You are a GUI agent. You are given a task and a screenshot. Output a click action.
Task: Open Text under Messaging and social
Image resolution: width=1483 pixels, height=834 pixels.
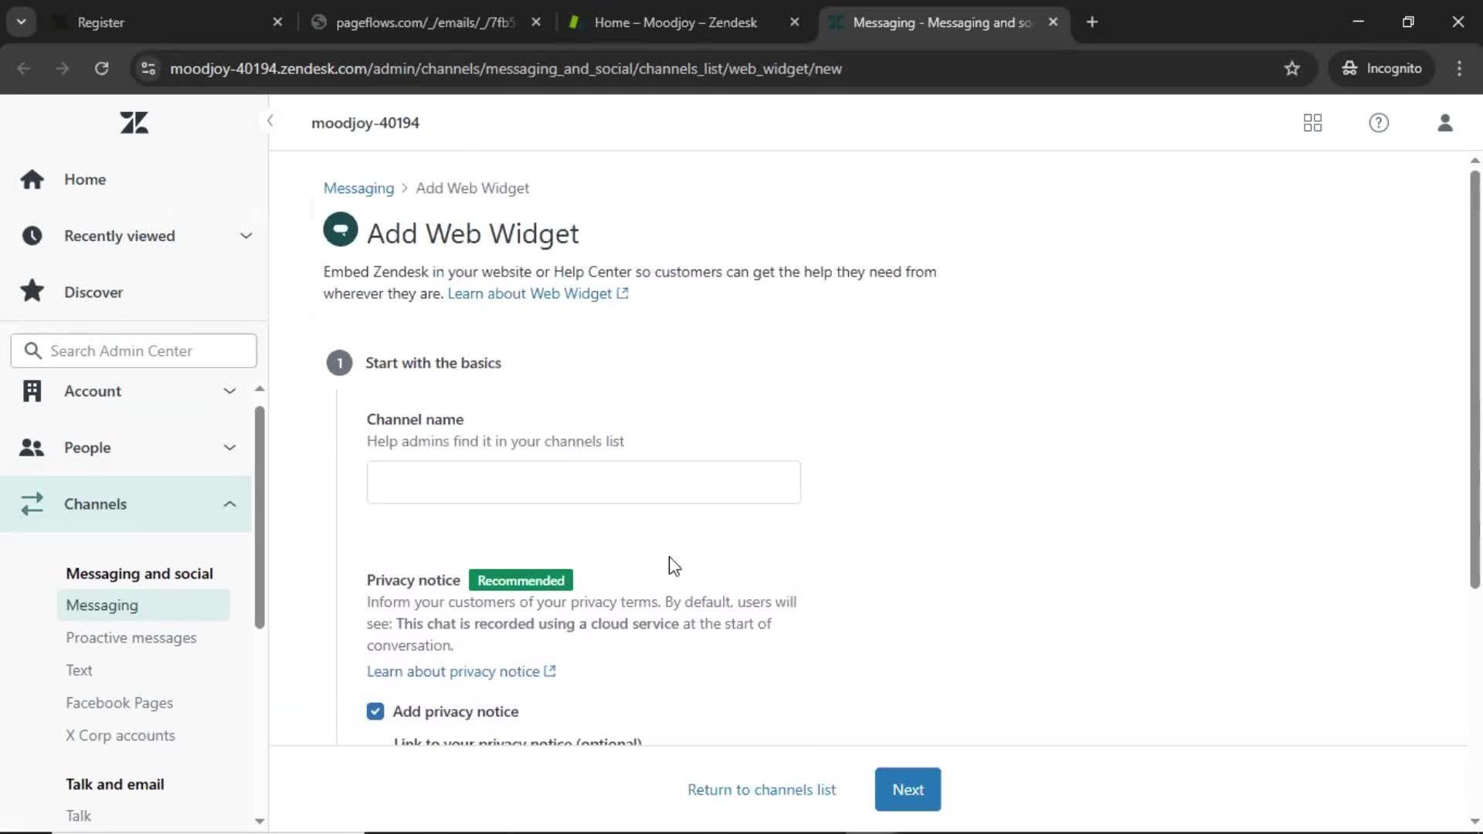point(79,670)
